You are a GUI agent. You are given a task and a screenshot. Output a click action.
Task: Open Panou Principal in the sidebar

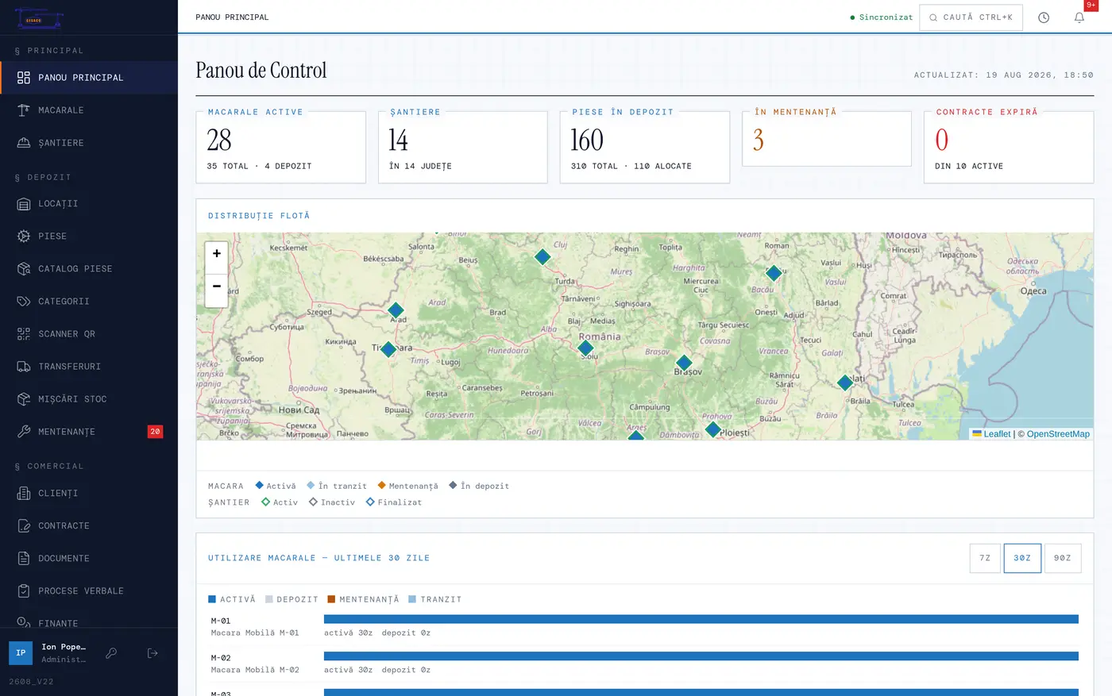point(89,78)
